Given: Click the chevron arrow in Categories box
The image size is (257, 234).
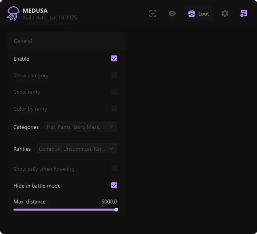Looking at the screenshot, I should (x=111, y=127).
